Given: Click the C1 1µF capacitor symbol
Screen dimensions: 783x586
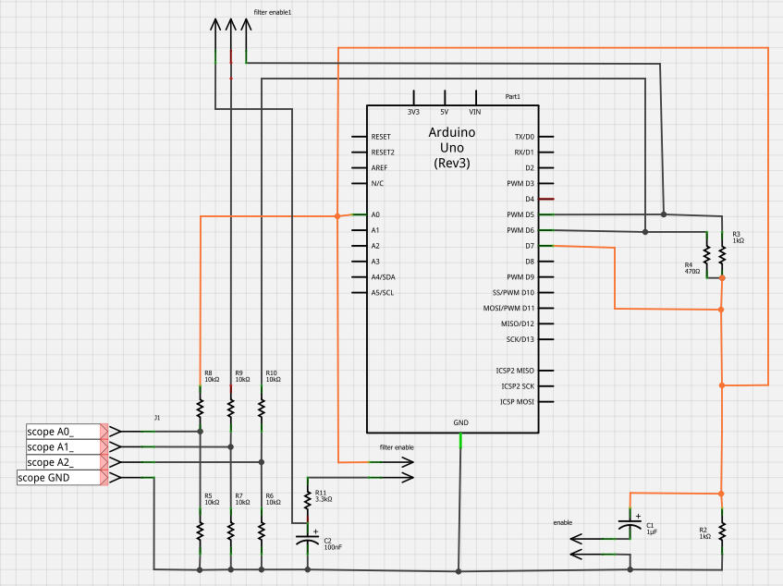Looking at the screenshot, I should (x=630, y=524).
